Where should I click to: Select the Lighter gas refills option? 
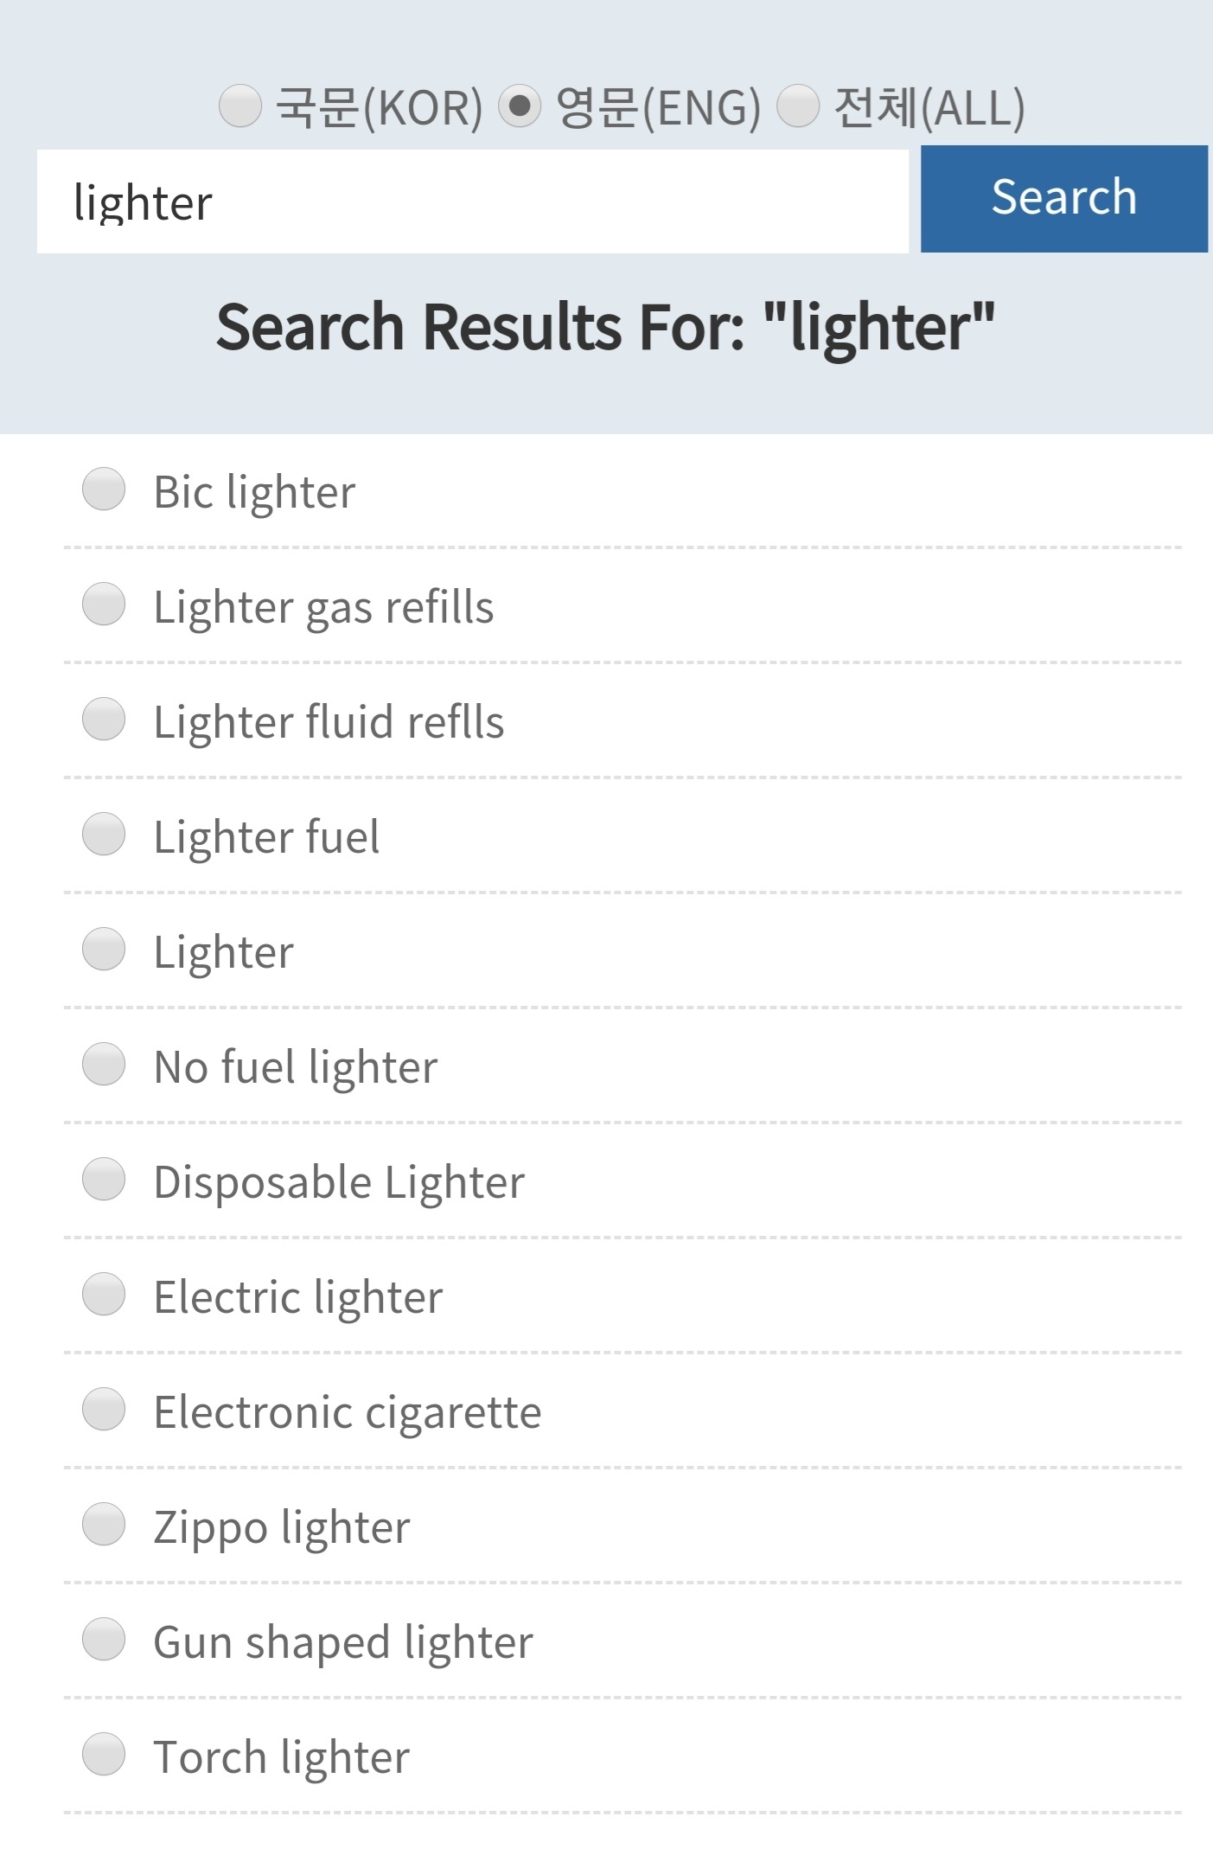pos(104,604)
